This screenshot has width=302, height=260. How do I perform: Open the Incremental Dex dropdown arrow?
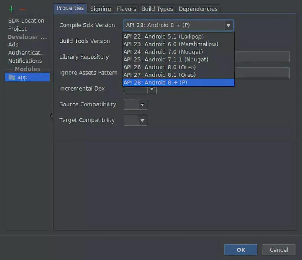(x=152, y=89)
